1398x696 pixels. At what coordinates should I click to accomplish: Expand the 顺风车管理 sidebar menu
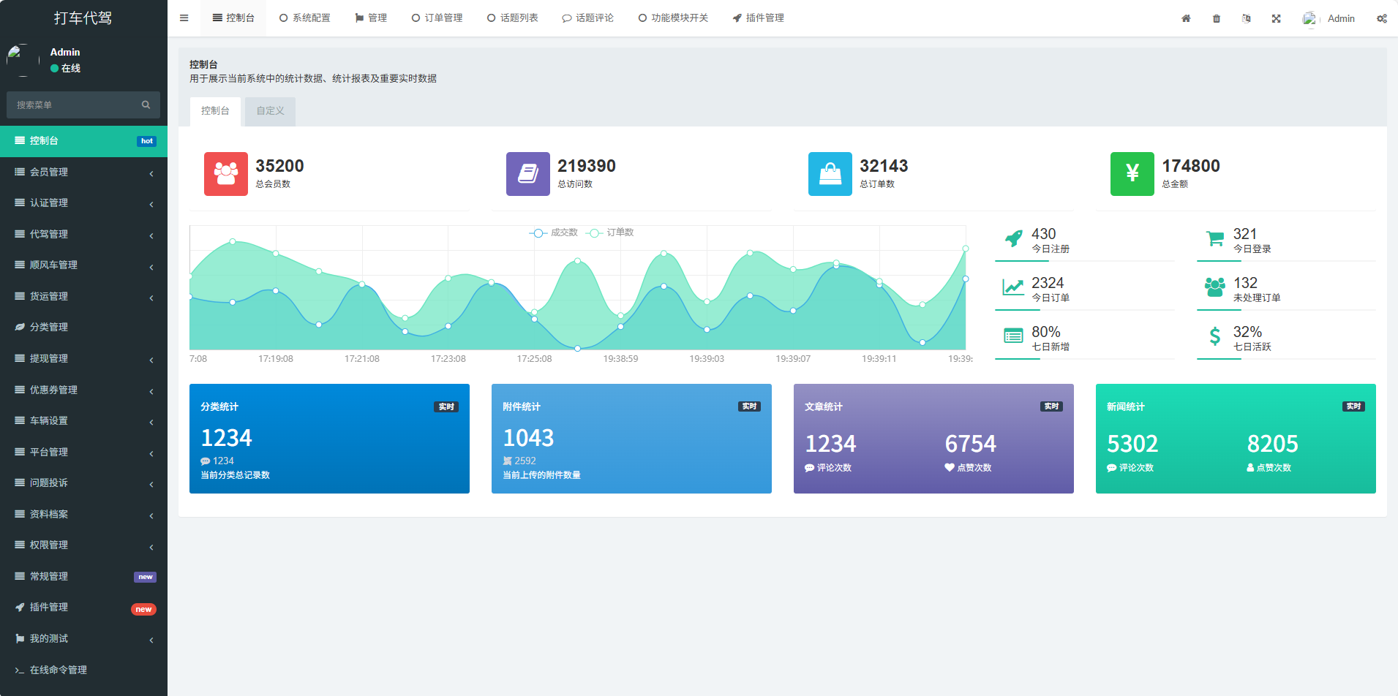(x=83, y=265)
